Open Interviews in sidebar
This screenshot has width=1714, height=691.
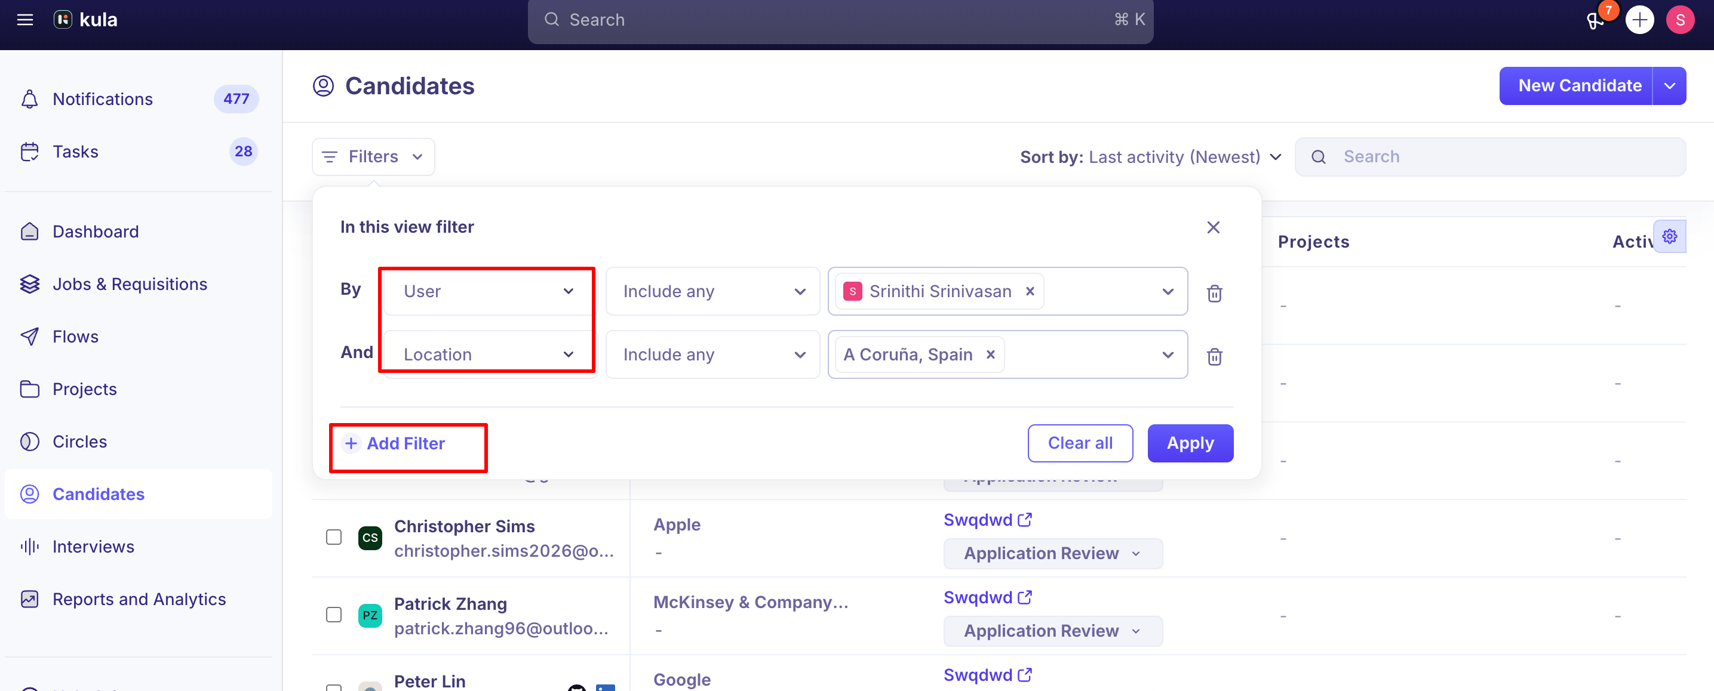click(139, 547)
